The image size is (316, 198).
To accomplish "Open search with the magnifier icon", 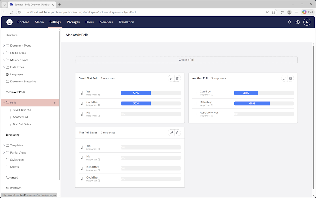I will [289, 22].
